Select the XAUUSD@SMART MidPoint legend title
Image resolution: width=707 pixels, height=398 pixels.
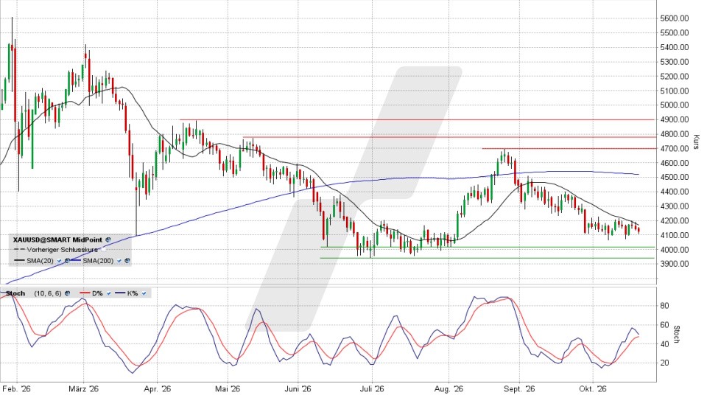(57, 240)
